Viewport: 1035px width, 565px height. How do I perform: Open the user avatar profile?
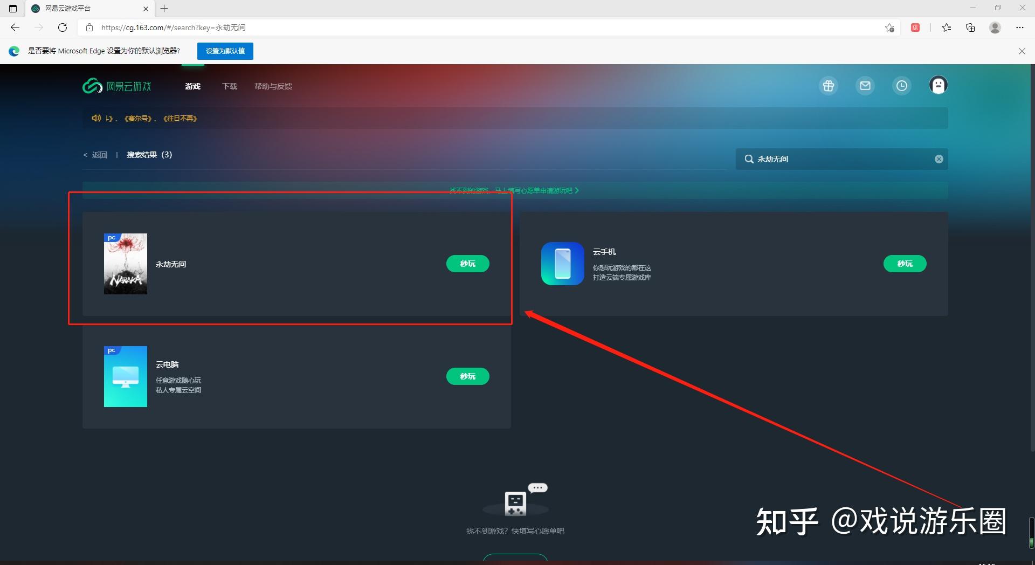click(939, 85)
